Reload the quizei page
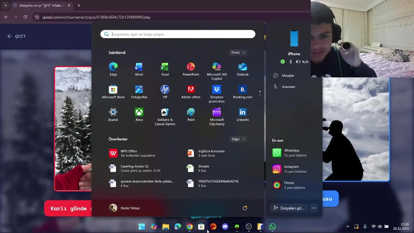 pyautogui.click(x=25, y=17)
